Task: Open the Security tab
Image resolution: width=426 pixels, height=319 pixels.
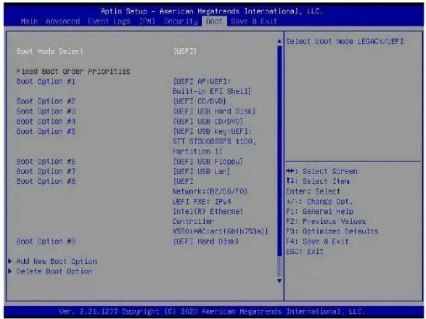Action: (x=180, y=22)
